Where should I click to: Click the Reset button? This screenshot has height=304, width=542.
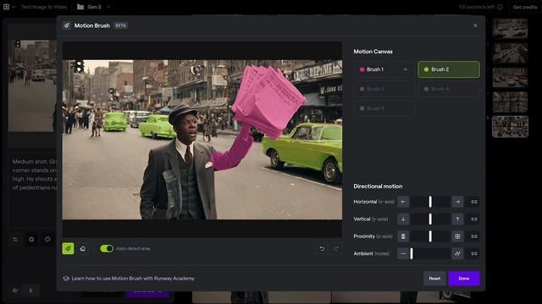434,279
